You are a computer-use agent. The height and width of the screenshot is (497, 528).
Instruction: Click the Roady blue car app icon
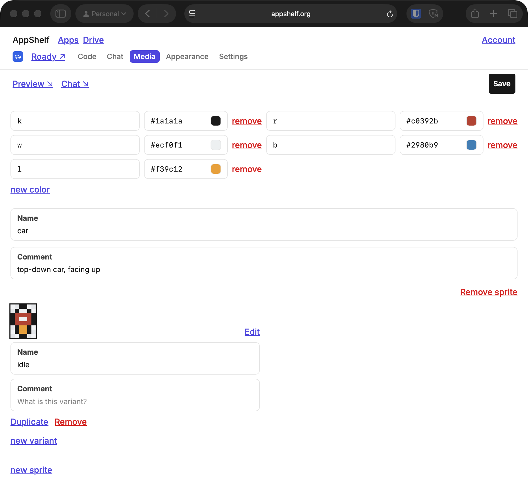(x=18, y=57)
